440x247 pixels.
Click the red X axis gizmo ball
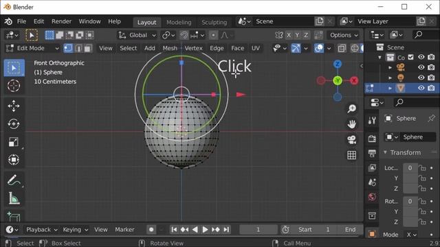(x=354, y=81)
